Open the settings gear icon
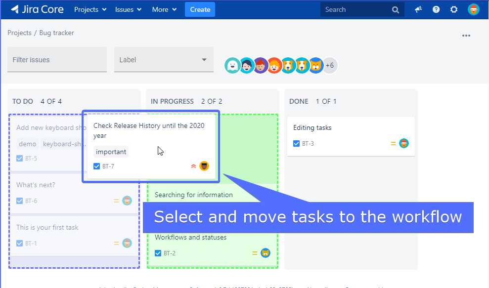 coord(454,10)
